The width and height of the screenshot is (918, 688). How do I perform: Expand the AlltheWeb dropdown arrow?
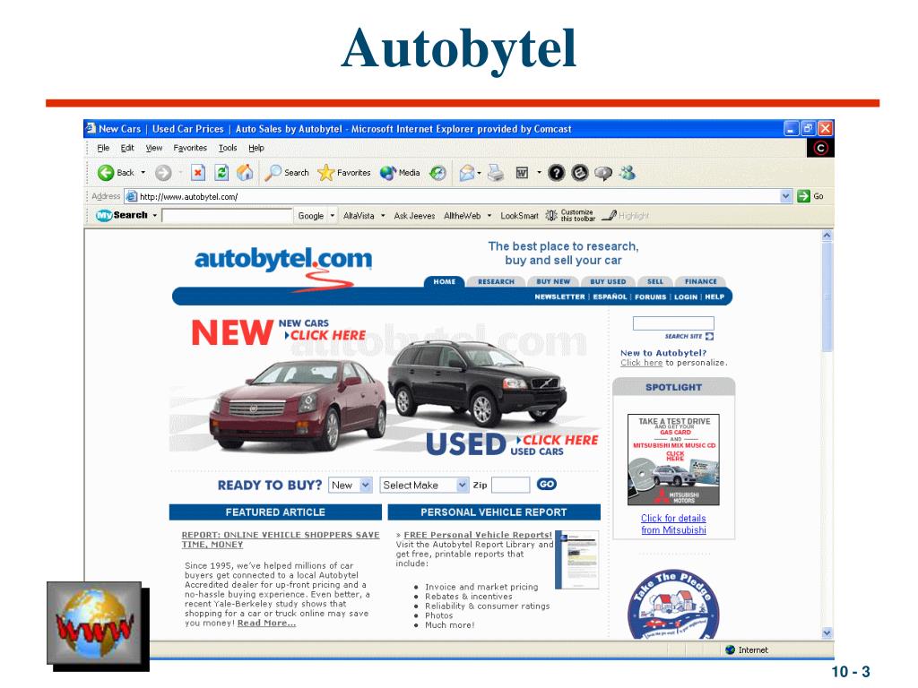[x=489, y=215]
